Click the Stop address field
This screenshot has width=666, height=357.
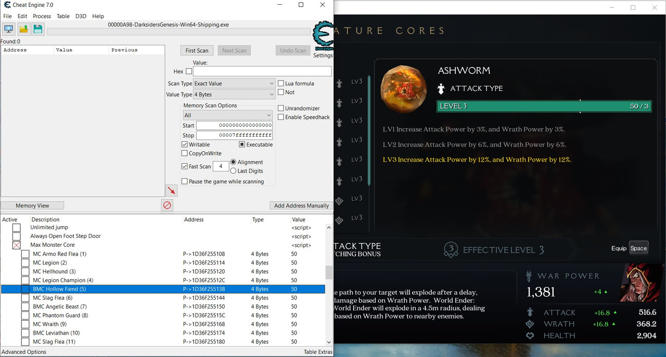tap(235, 135)
